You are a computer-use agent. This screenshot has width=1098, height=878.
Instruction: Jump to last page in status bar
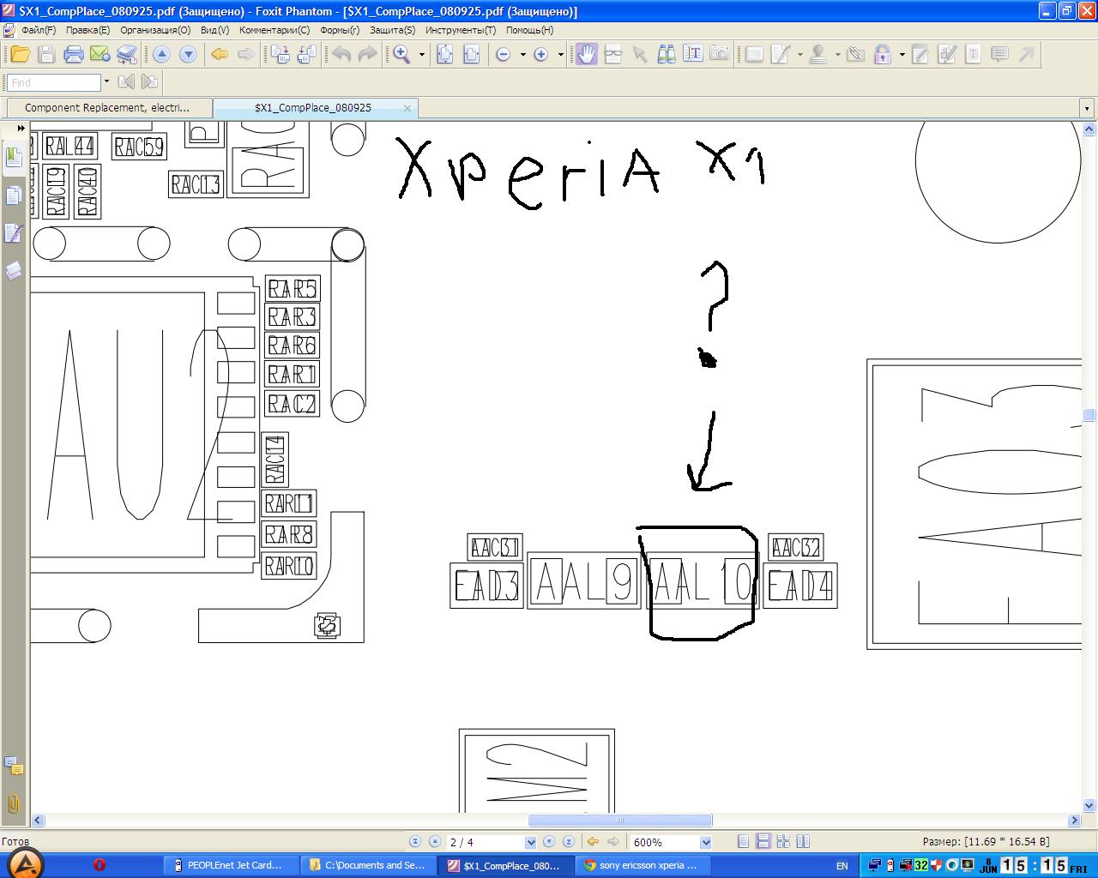point(568,842)
